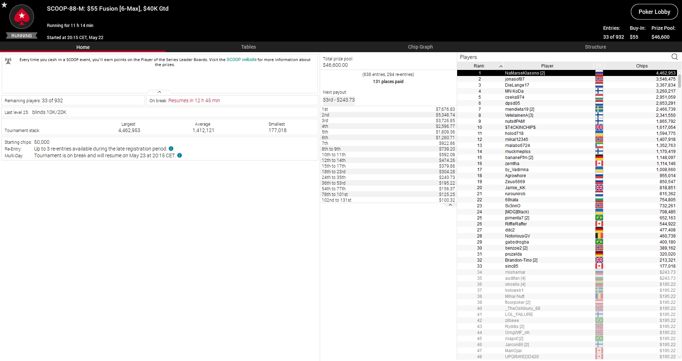
Task: Switch to the Structure tab
Action: (595, 47)
